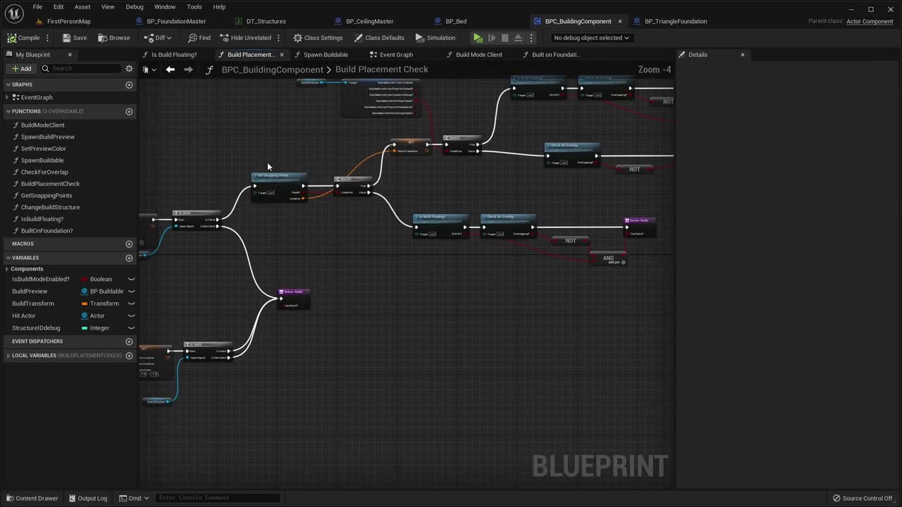Browse to asset in Content Browser
The image size is (902, 507).
point(114,38)
